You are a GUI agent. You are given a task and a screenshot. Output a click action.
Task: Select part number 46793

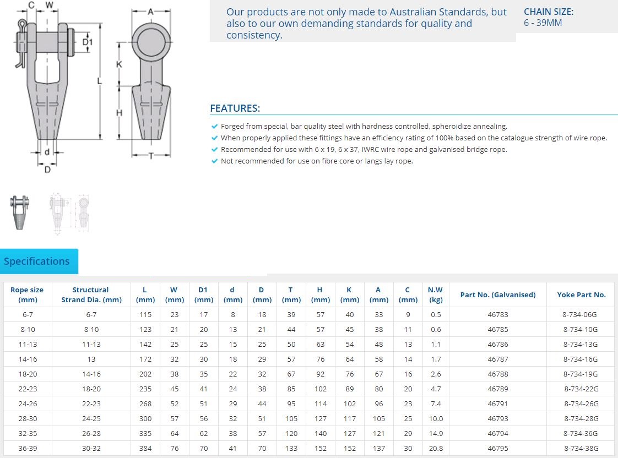tap(498, 418)
